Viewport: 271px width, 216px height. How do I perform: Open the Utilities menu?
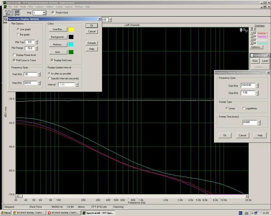tap(49, 7)
